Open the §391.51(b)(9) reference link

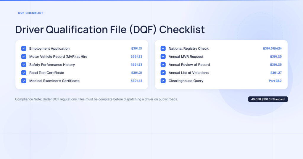272,48
